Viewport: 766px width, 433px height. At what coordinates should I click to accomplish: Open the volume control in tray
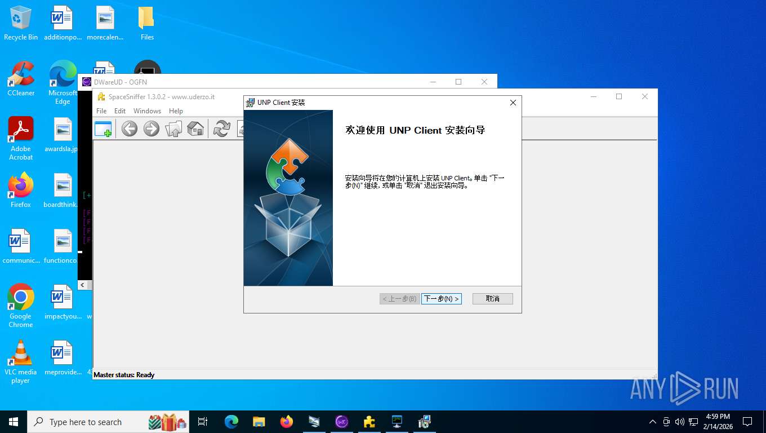(680, 422)
